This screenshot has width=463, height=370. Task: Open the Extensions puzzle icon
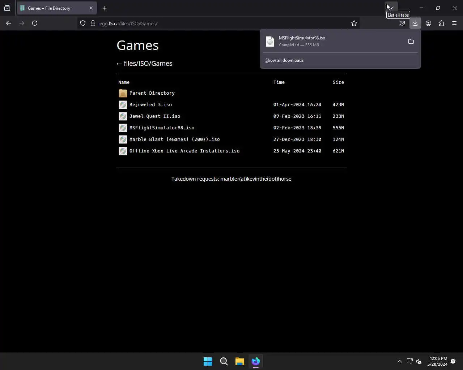click(441, 23)
